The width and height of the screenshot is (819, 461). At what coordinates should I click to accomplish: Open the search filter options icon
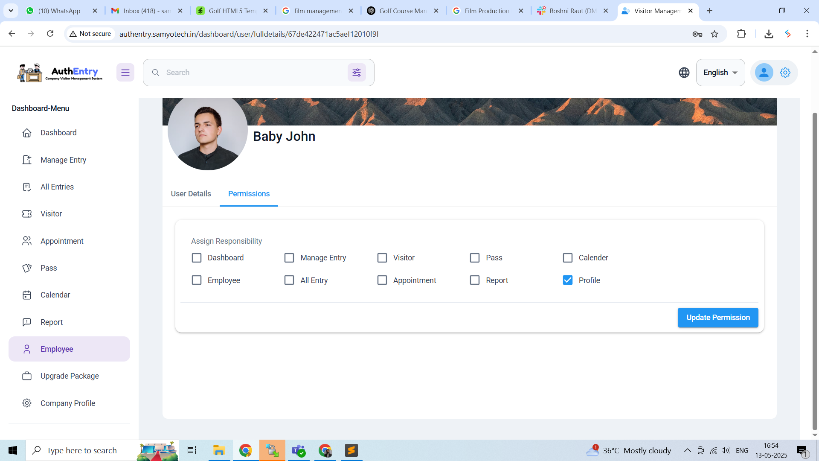[x=357, y=73]
